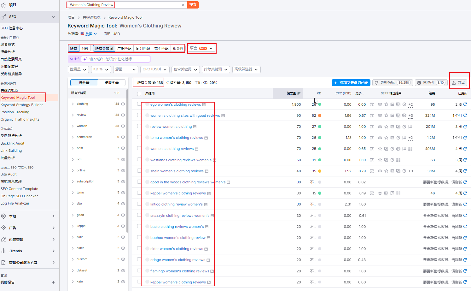The image size is (471, 291).
Task: Select the 广泛匹配 match tab
Action: coord(124,49)
